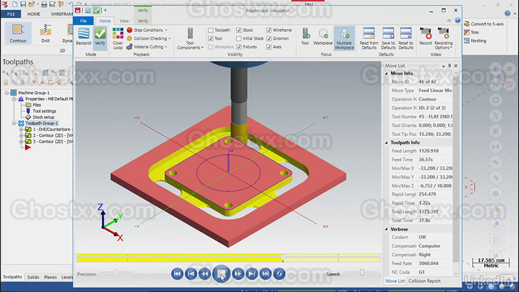Click the Stop Conditions icon
The width and height of the screenshot is (519, 292).
(129, 30)
